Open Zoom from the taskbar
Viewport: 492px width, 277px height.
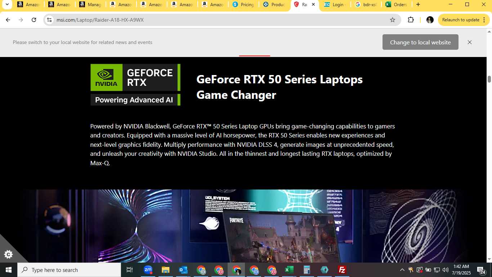[x=148, y=270]
